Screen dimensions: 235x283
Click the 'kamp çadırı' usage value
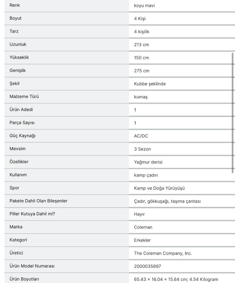click(146, 175)
